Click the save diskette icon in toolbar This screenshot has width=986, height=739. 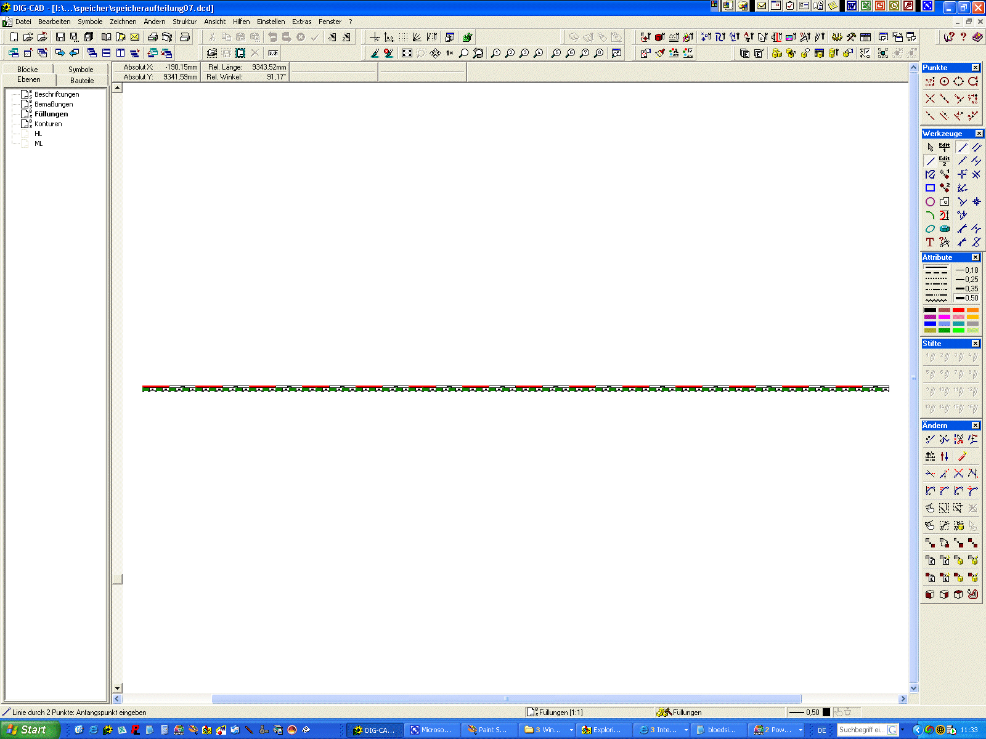click(x=60, y=37)
